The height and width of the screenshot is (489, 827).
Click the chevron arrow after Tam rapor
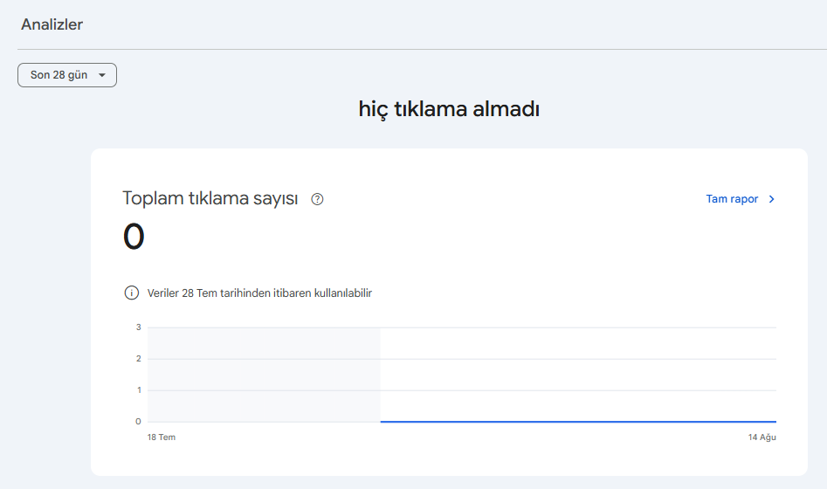click(x=772, y=199)
